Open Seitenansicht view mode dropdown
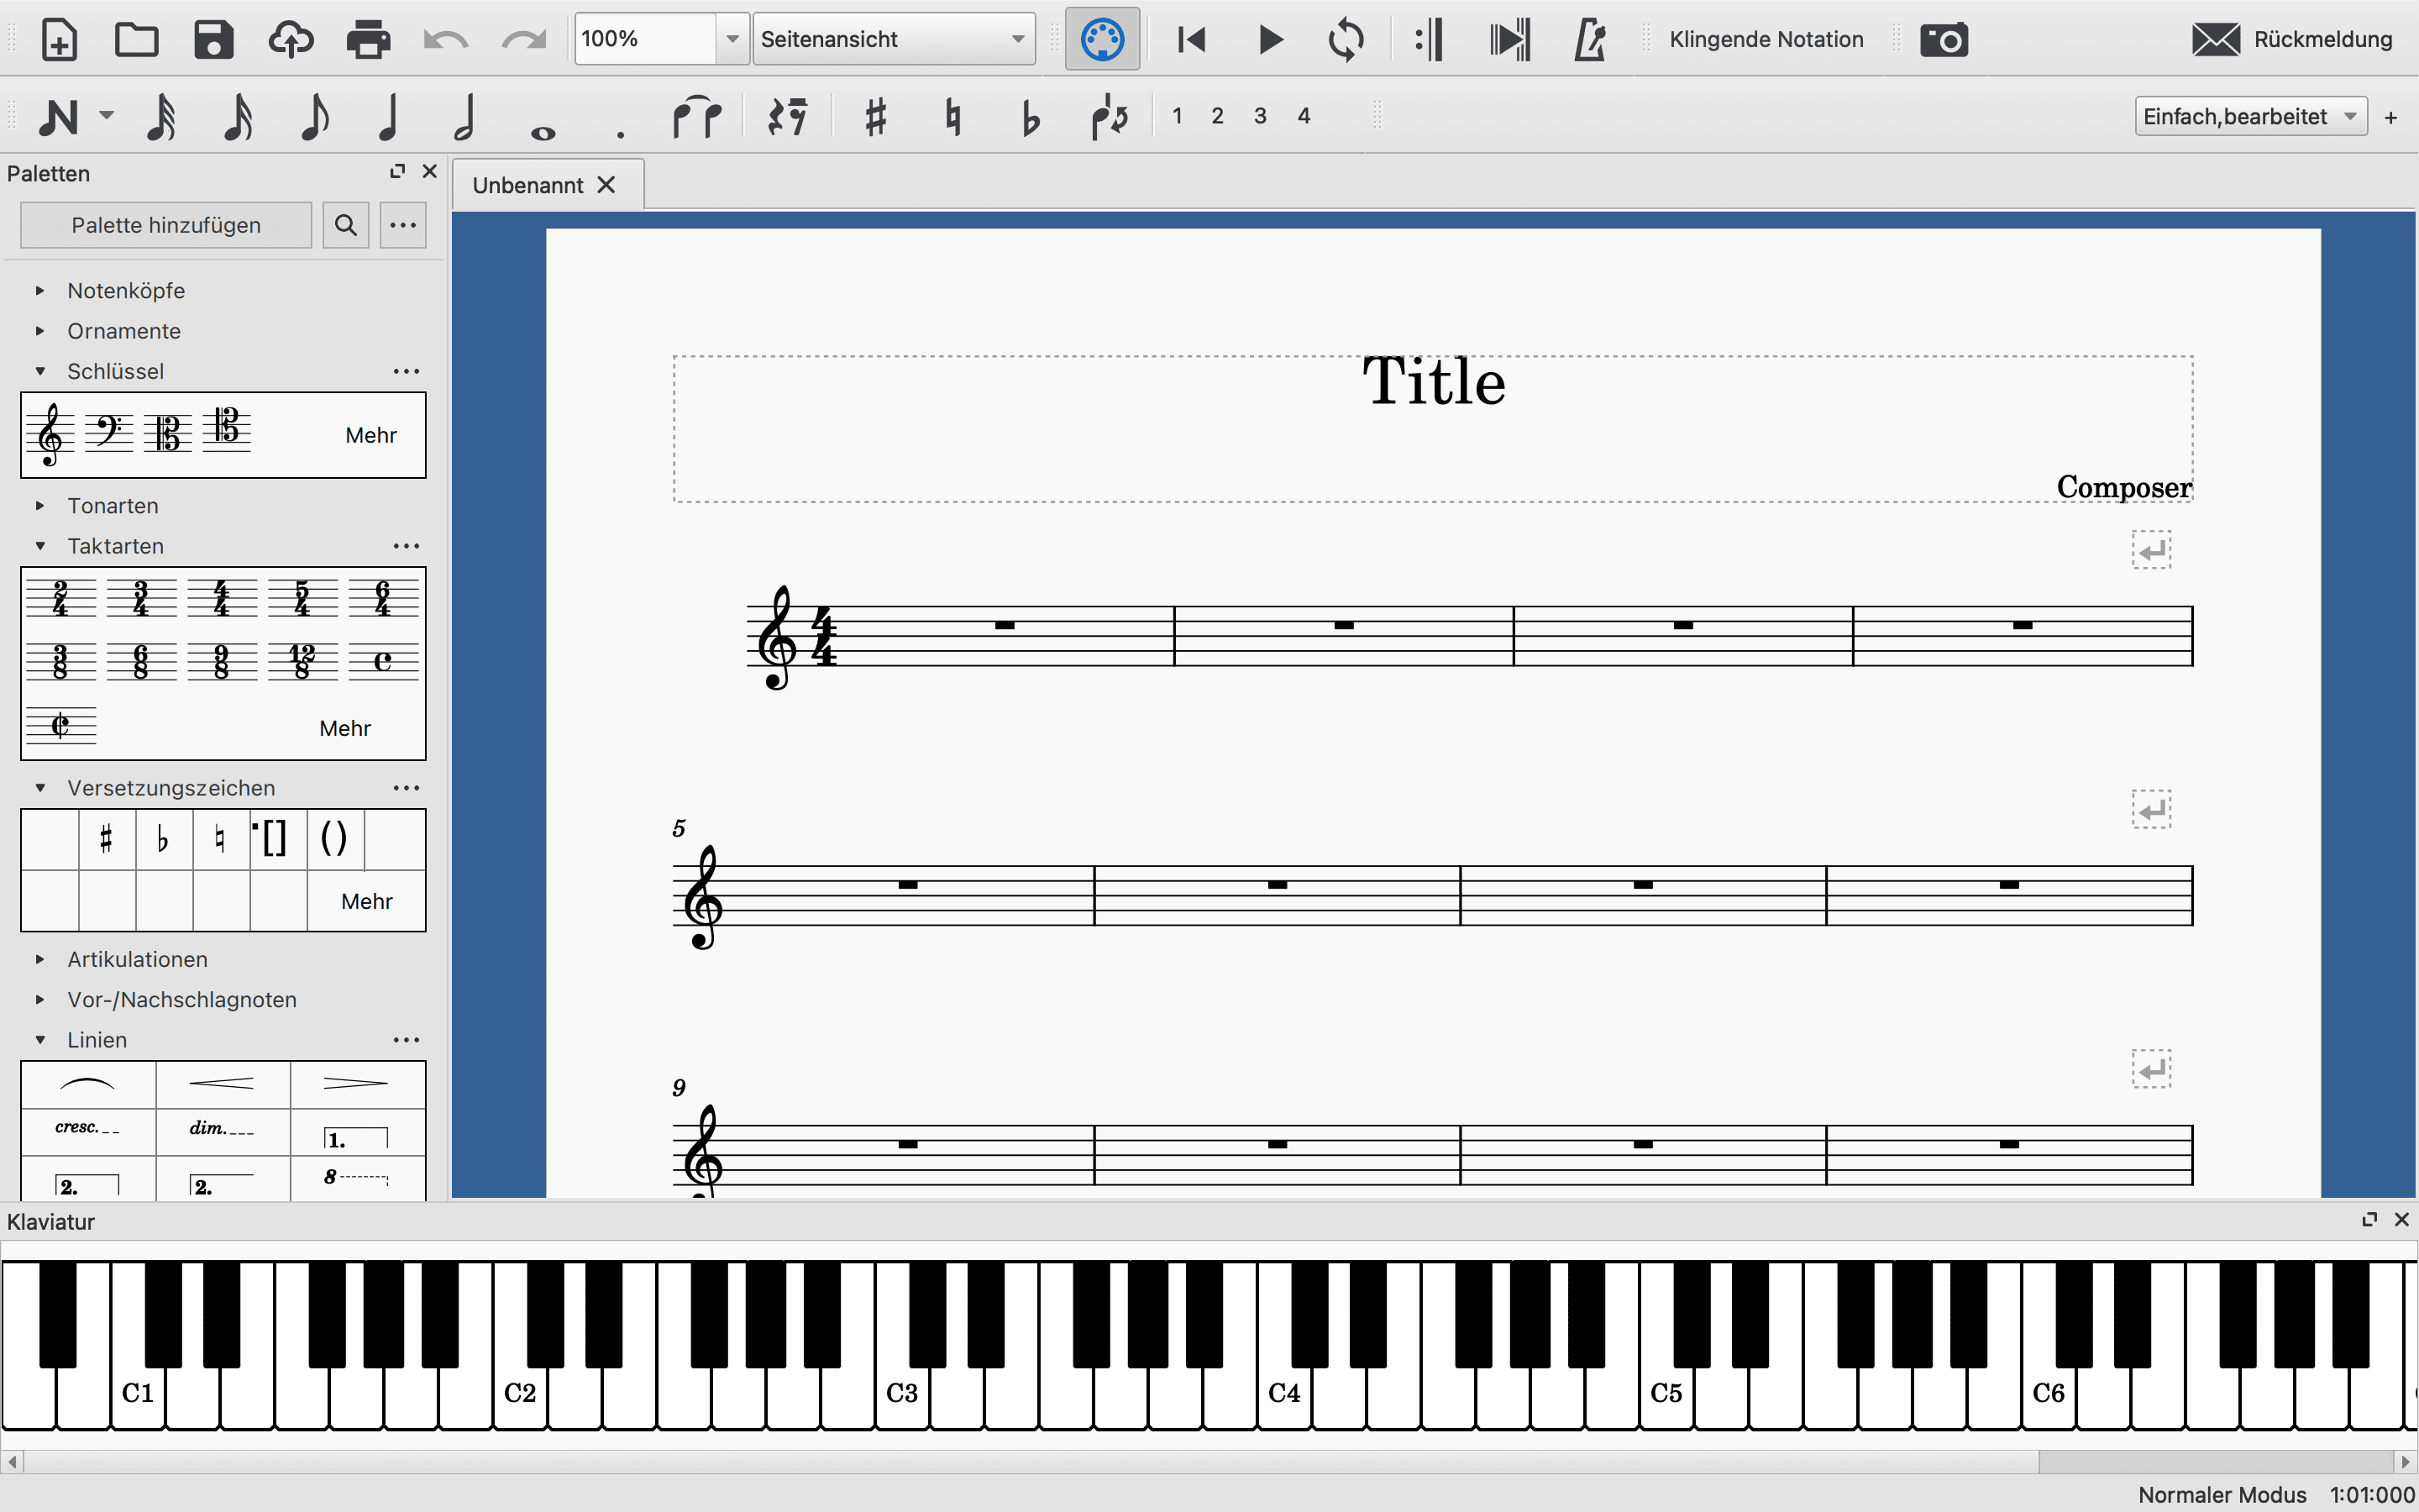This screenshot has width=2419, height=1512. pyautogui.click(x=894, y=39)
